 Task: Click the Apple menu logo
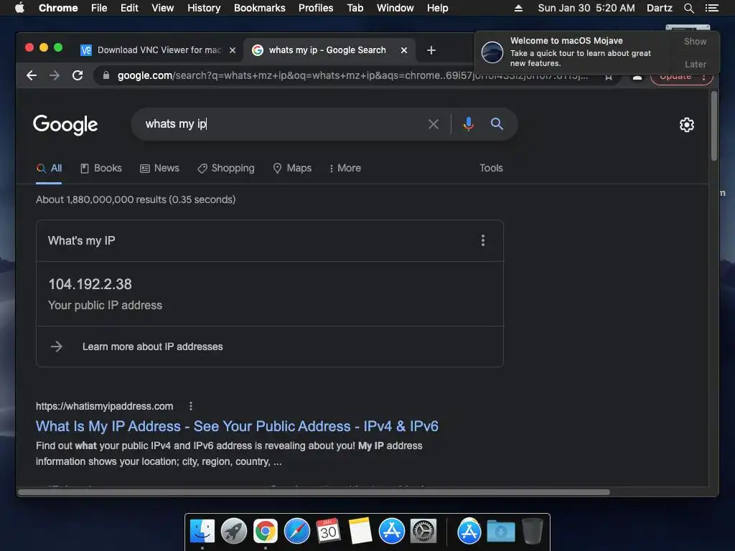[19, 8]
